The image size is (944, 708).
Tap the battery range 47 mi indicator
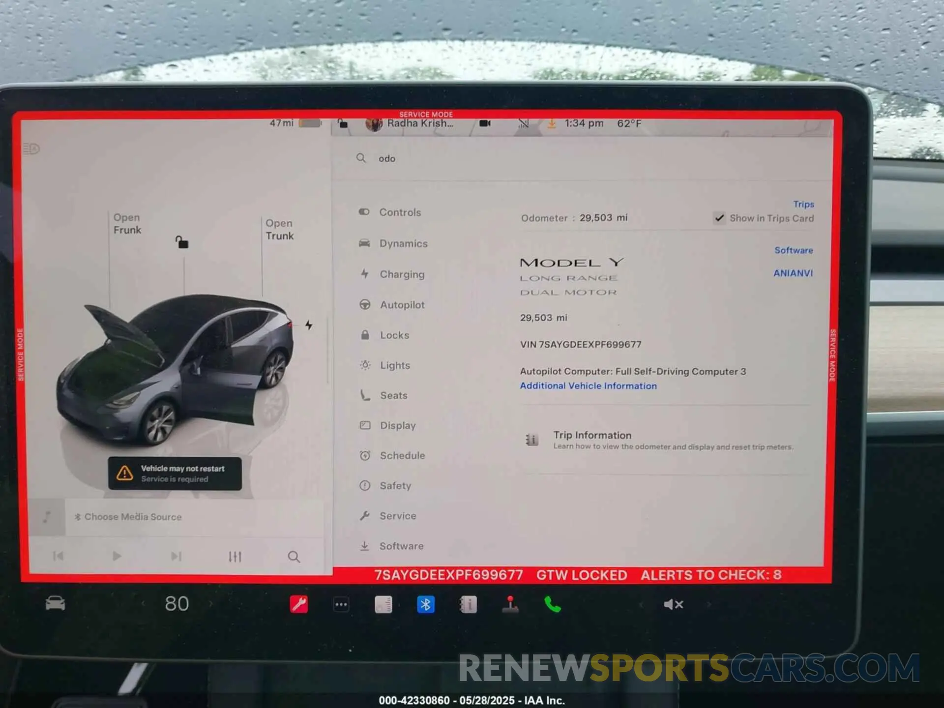point(295,123)
